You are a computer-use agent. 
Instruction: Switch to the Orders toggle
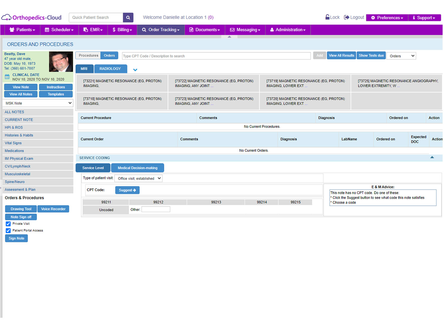click(x=109, y=56)
